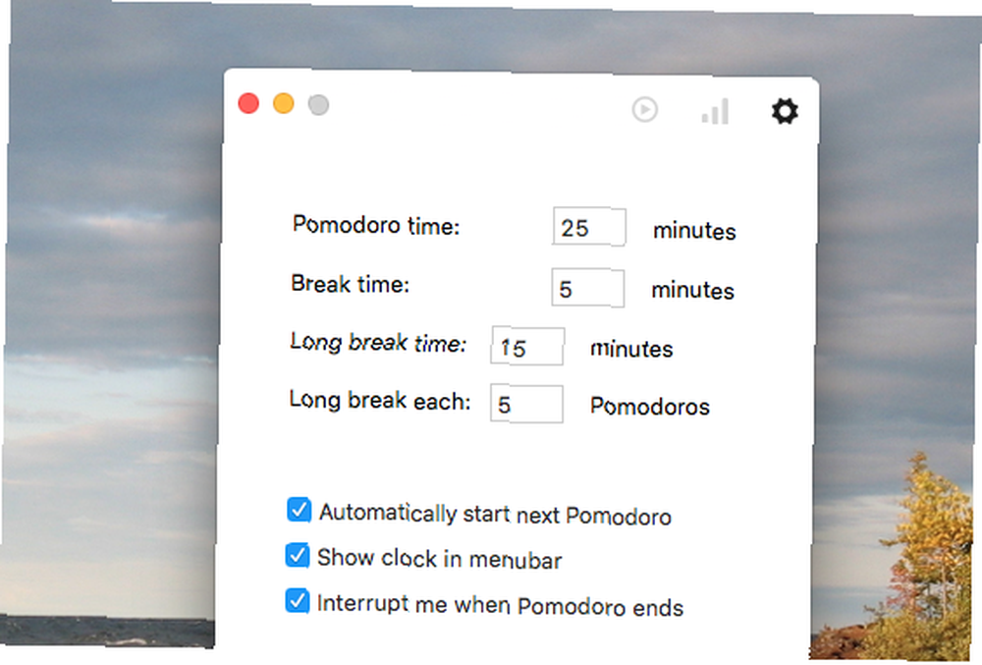Viewport: 982px width, 665px height.
Task: Focus the Pomodoro time field showing 25
Action: [x=589, y=227]
